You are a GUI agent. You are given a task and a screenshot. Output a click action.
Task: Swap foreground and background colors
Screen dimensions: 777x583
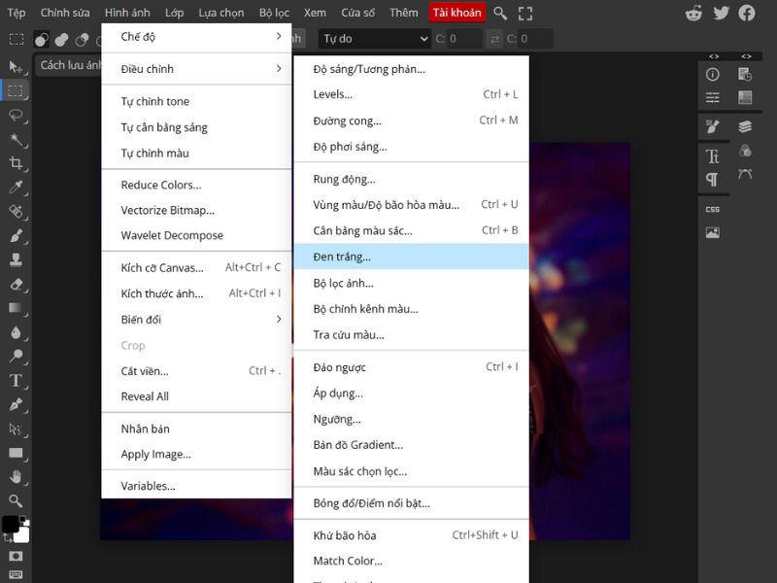[x=7, y=538]
